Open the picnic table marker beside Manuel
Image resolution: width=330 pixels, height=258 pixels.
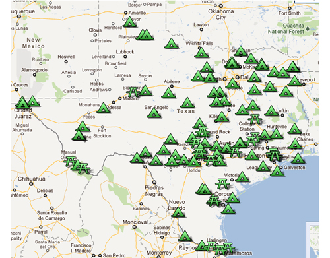click(x=70, y=161)
